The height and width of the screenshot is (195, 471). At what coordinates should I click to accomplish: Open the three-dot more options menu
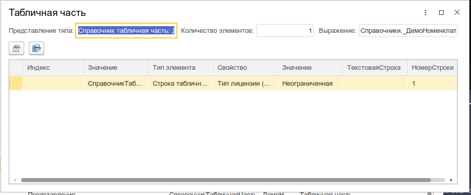tap(425, 13)
